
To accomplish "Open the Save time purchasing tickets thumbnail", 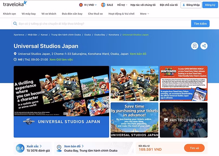I will pos(134,120).
